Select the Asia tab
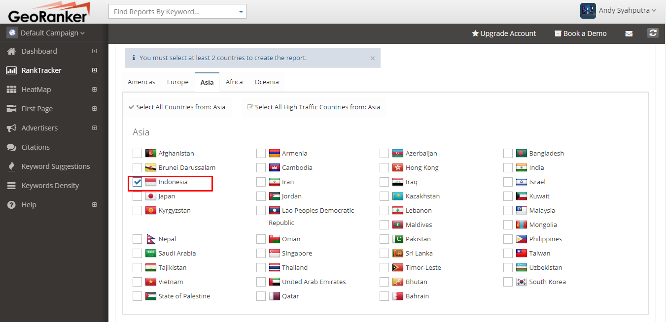This screenshot has width=666, height=322. (207, 82)
